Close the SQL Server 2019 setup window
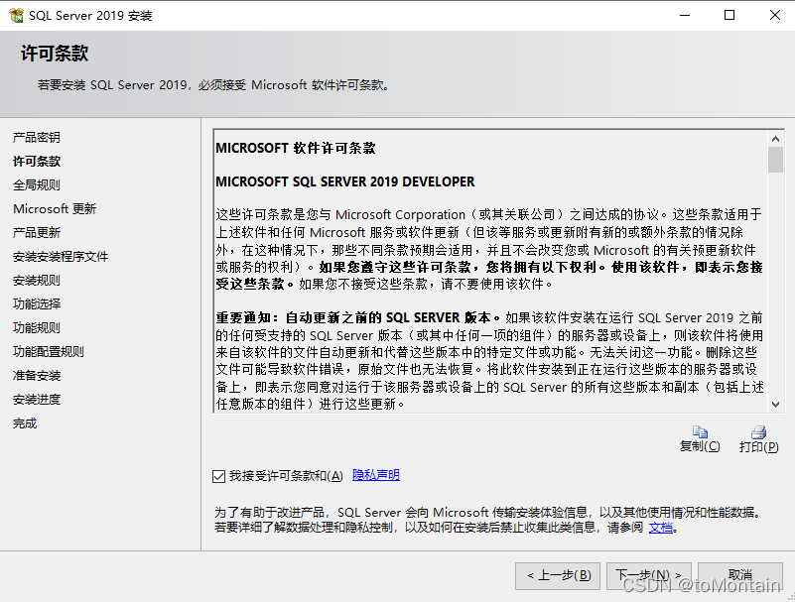The height and width of the screenshot is (602, 795). 774,15
